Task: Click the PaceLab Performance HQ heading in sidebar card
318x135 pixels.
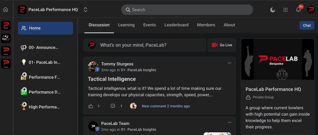Action: point(273,89)
